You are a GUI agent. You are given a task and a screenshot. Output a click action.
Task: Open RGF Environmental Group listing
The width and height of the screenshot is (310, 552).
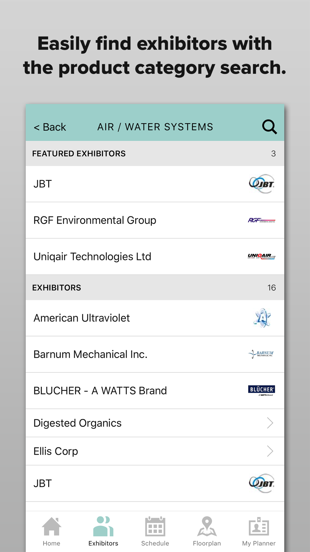tap(155, 220)
